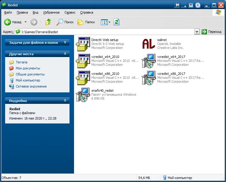Open the Terraria folder link

21,62
